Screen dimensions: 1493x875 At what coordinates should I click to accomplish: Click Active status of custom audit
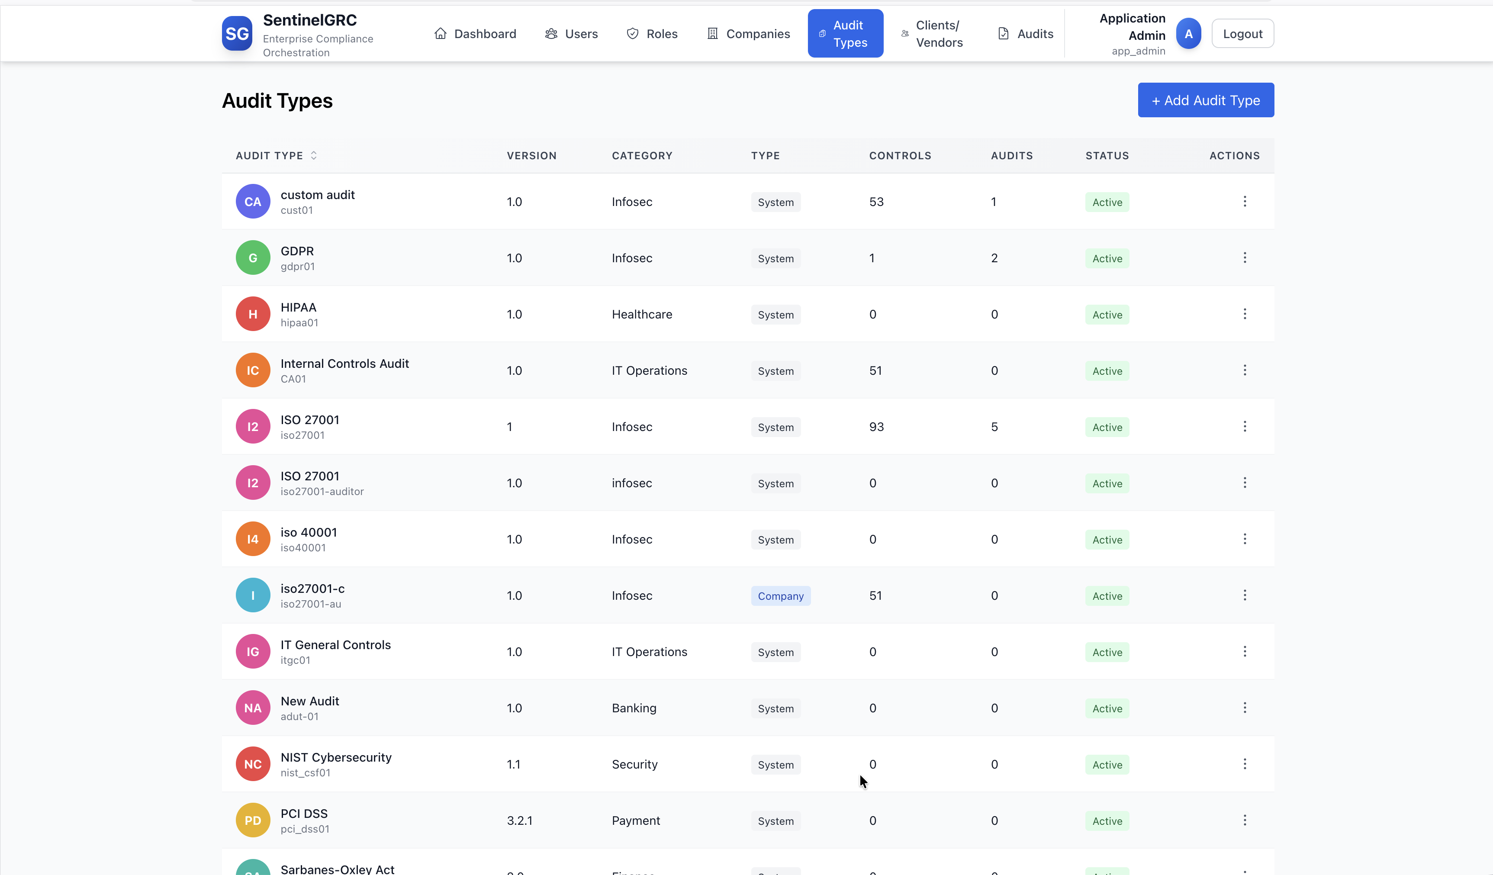tap(1107, 202)
